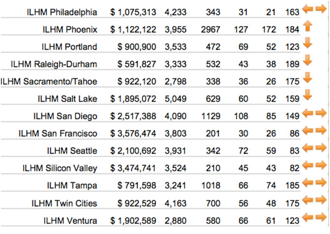Click the ILHM Silicon Valley name
The width and height of the screenshot is (330, 234).
coord(60,168)
